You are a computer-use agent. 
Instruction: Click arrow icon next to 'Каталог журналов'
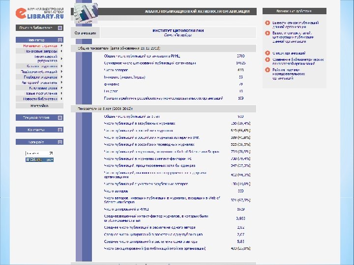click(x=61, y=66)
